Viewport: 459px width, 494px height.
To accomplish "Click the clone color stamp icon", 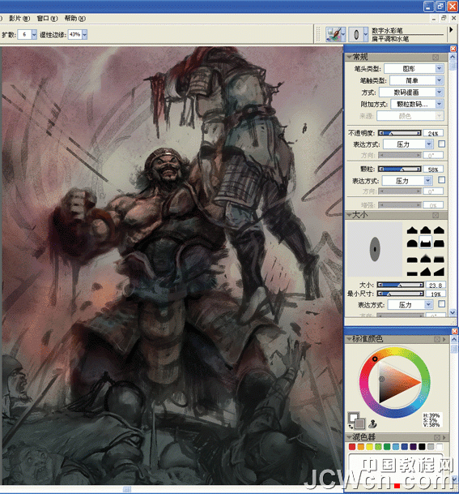I will [x=373, y=423].
